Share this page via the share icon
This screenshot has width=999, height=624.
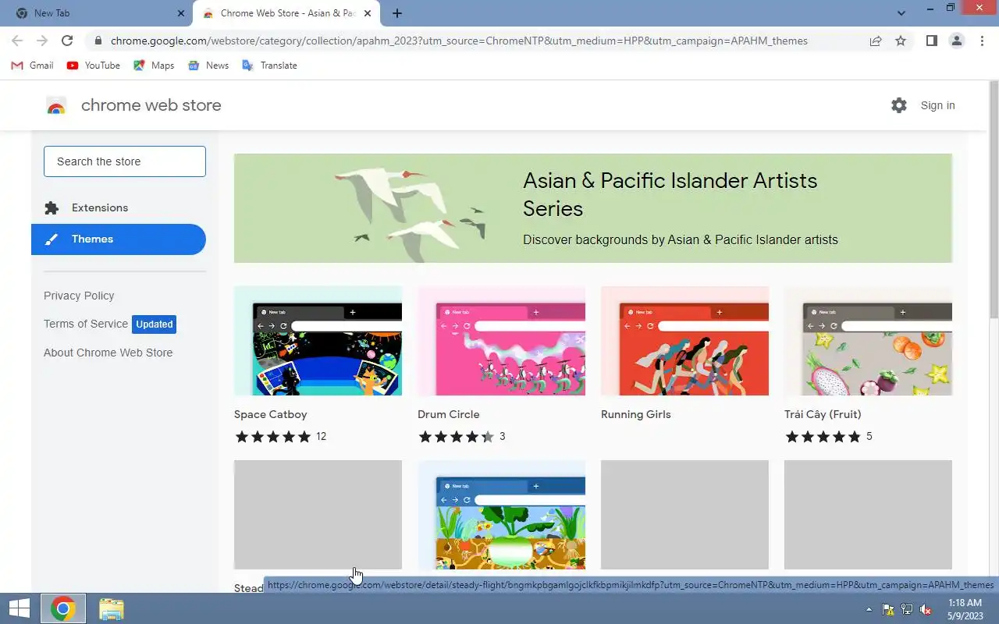click(x=876, y=41)
